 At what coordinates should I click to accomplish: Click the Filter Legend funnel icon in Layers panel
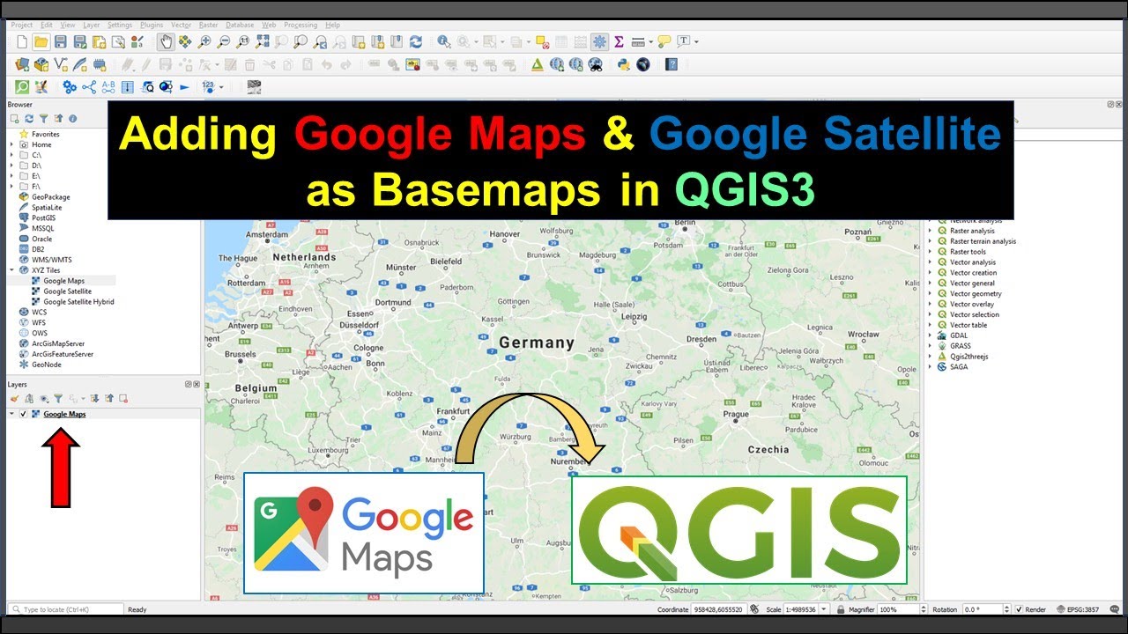click(58, 399)
